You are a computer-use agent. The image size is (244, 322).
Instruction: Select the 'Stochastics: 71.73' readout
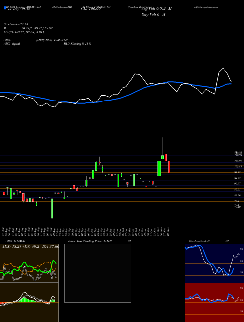(x=16, y=24)
